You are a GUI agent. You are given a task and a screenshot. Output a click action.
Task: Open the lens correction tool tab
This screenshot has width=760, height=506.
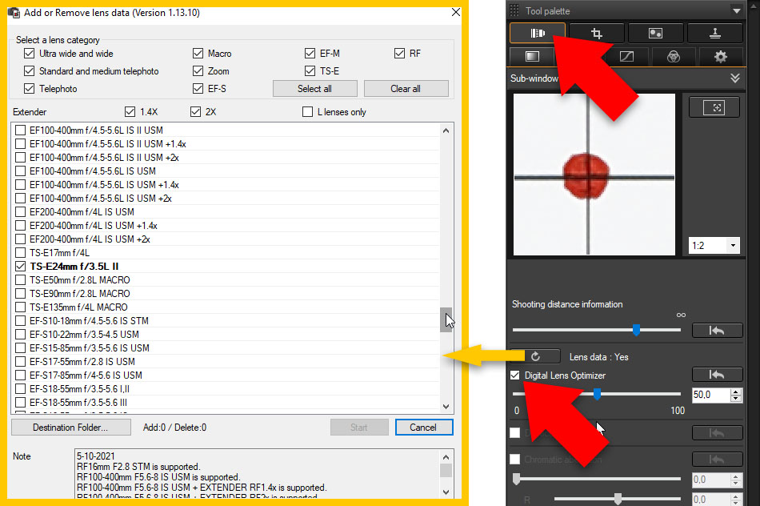tap(537, 33)
